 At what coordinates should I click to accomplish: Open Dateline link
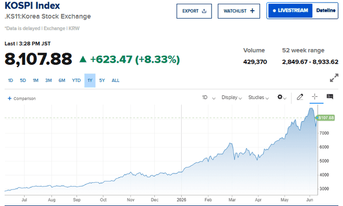click(x=325, y=11)
